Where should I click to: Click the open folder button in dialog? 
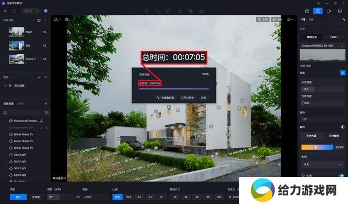[188, 98]
